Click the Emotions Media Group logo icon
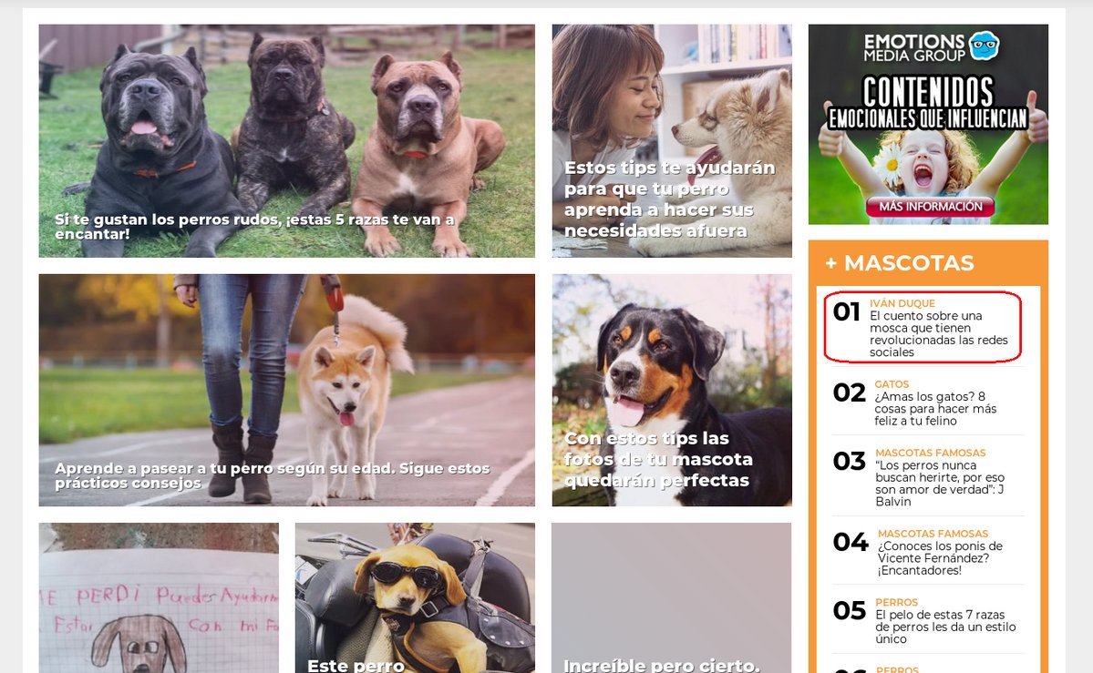Image resolution: width=1093 pixels, height=673 pixels. click(985, 46)
